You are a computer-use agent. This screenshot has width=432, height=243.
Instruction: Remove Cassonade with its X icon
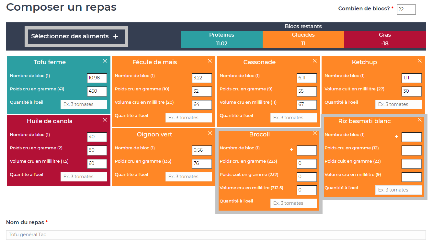[x=315, y=61]
